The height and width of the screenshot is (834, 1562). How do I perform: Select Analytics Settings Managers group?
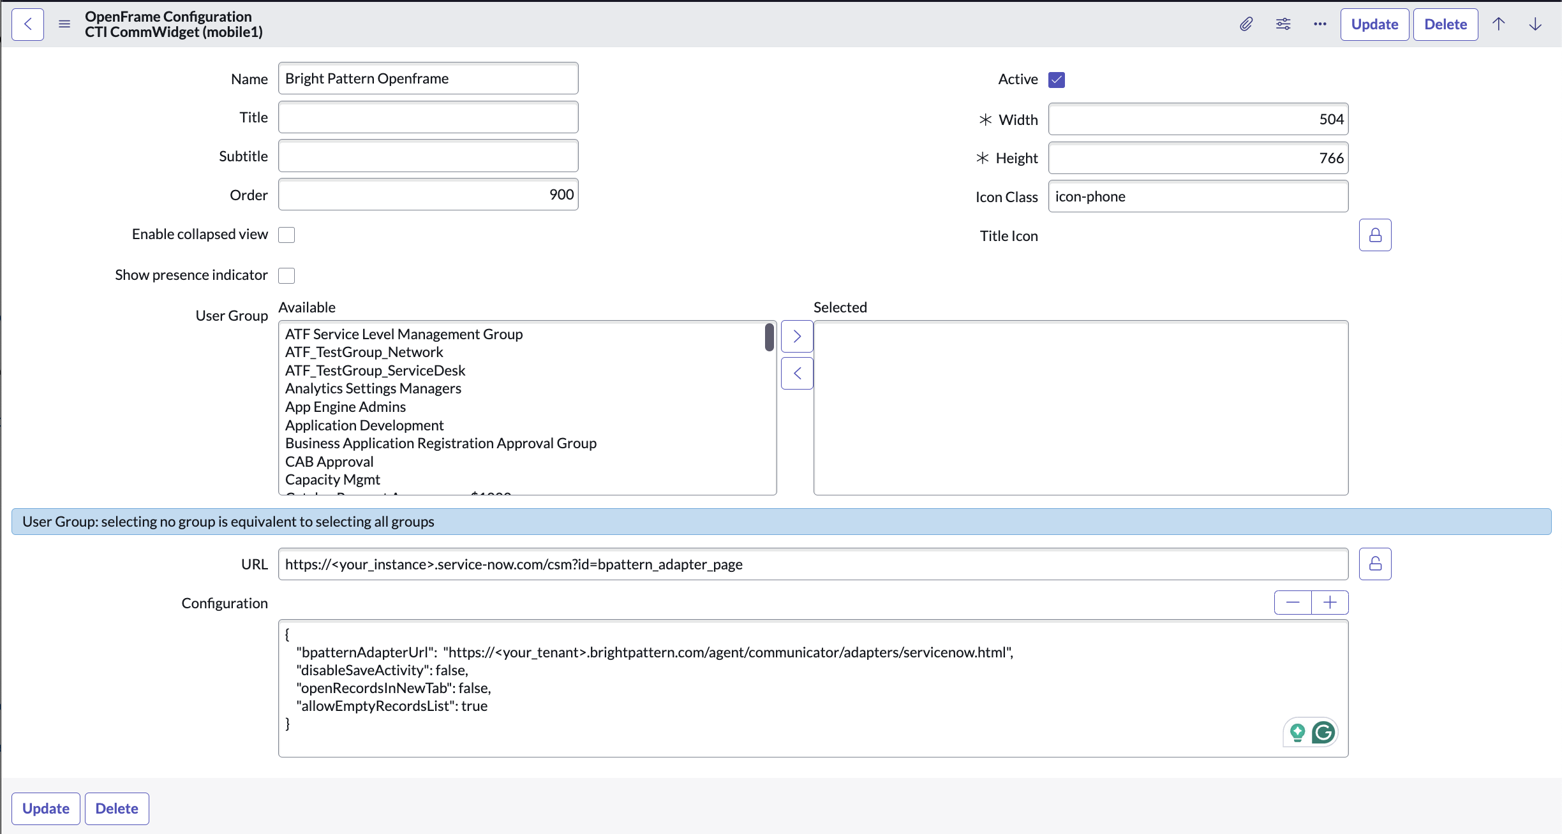pos(373,388)
